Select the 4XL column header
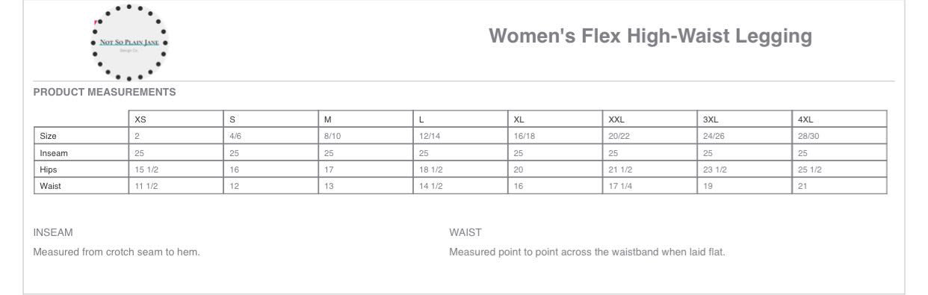This screenshot has width=928, height=295. tap(839, 119)
